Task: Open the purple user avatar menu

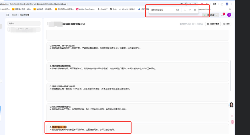Action: [x=229, y=15]
